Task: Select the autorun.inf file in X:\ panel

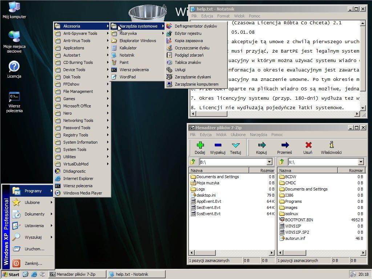Action: click(292, 238)
